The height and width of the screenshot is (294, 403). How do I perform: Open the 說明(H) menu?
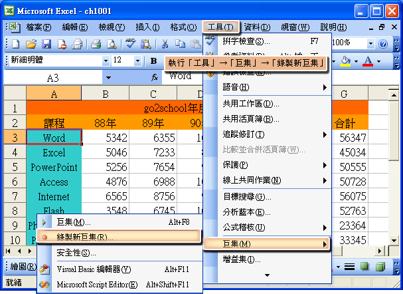click(333, 27)
